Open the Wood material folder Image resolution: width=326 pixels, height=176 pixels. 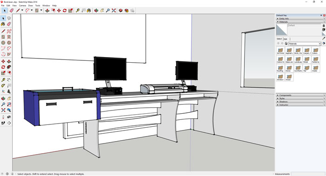coord(289,77)
